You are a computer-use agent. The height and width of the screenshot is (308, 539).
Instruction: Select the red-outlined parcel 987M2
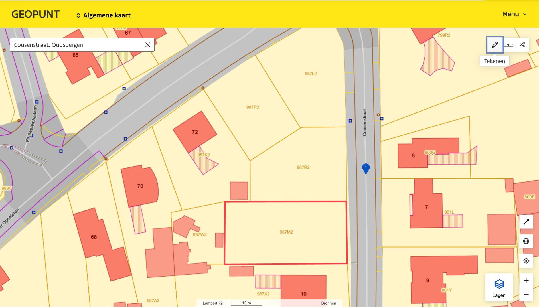[x=286, y=232]
